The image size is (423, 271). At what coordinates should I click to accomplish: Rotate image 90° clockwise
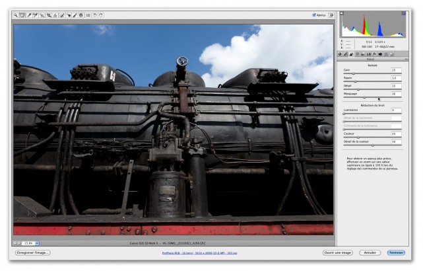point(101,15)
